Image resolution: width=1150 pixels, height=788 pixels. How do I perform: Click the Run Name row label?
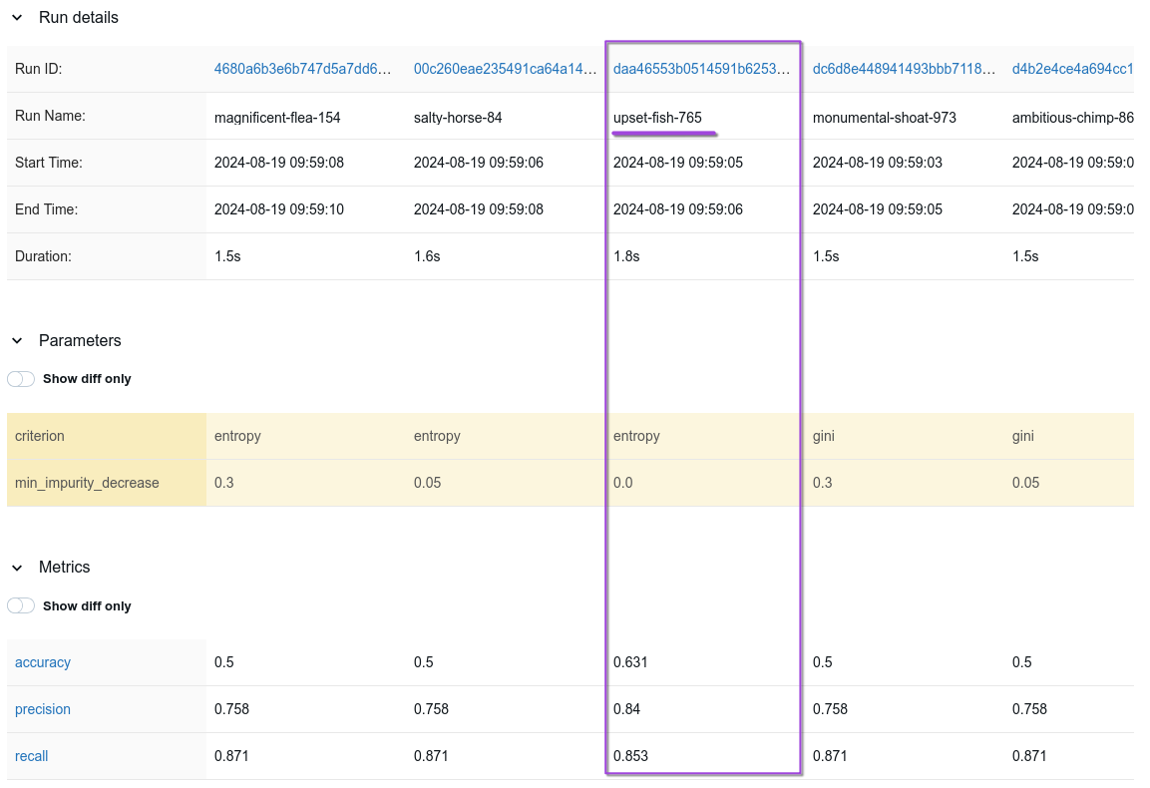pyautogui.click(x=50, y=116)
